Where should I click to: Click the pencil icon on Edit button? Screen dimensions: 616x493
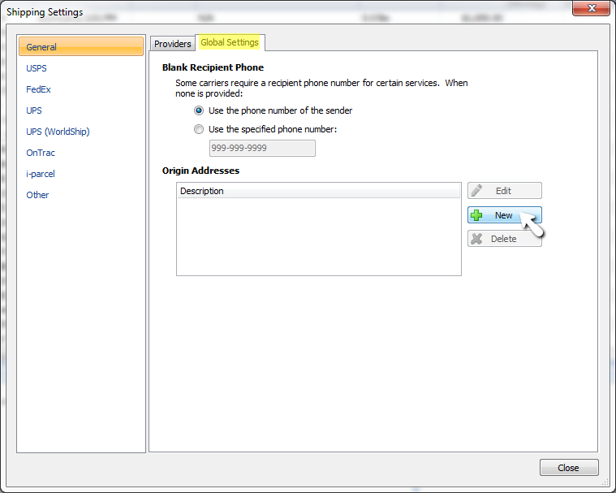click(476, 191)
